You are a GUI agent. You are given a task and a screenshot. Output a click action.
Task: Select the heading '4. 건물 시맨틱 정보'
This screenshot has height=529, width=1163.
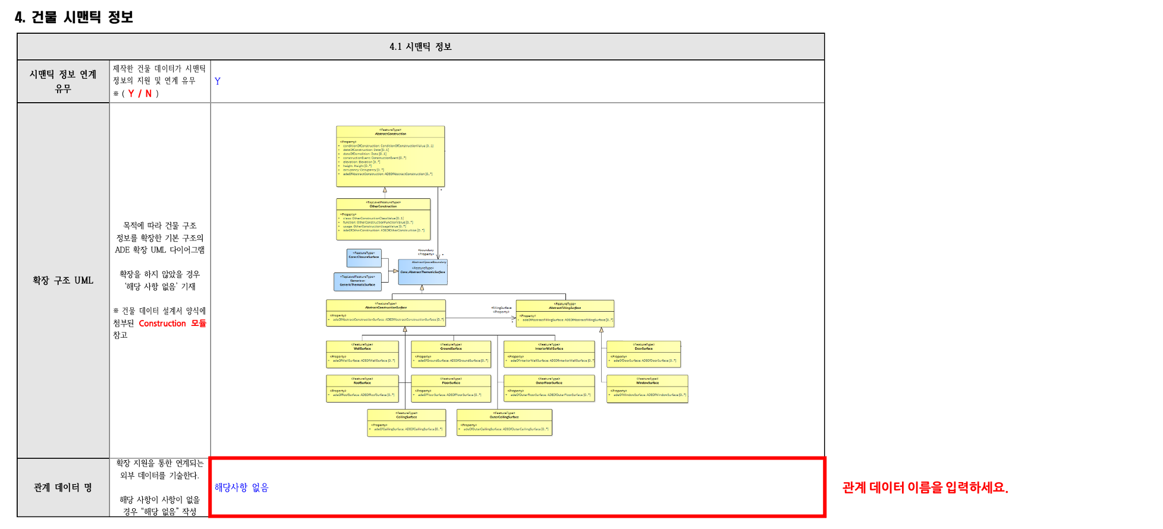(x=74, y=17)
